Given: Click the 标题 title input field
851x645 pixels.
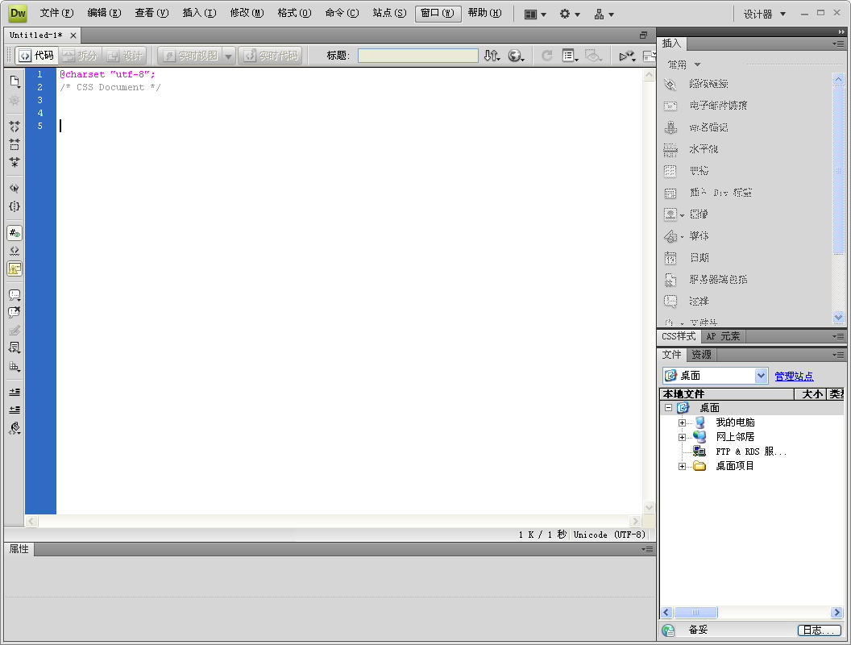Looking at the screenshot, I should click(417, 56).
